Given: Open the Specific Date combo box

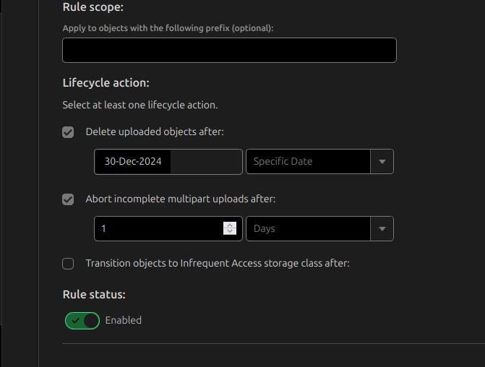Looking at the screenshot, I should click(309, 162).
